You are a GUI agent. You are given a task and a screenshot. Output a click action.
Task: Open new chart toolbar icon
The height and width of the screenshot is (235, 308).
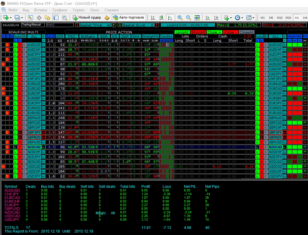6,18
